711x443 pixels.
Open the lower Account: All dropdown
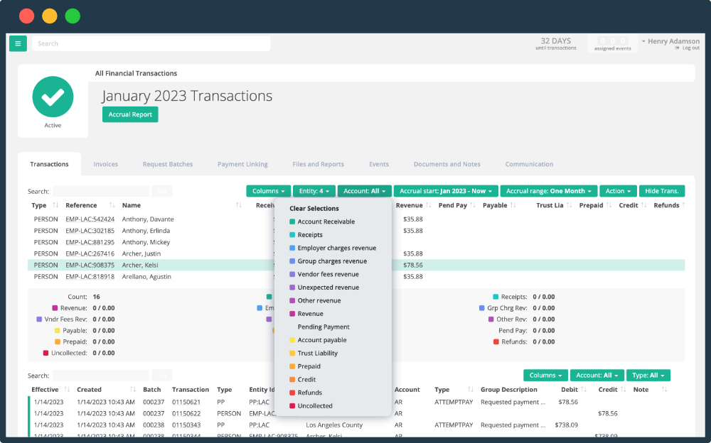point(597,376)
